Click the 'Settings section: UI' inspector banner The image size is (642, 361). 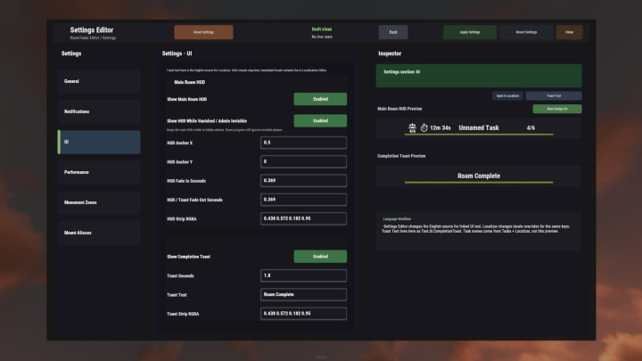tap(479, 76)
